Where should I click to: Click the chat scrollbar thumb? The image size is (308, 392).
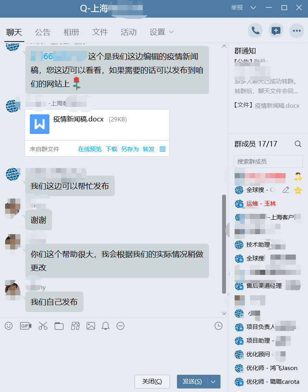click(224, 244)
